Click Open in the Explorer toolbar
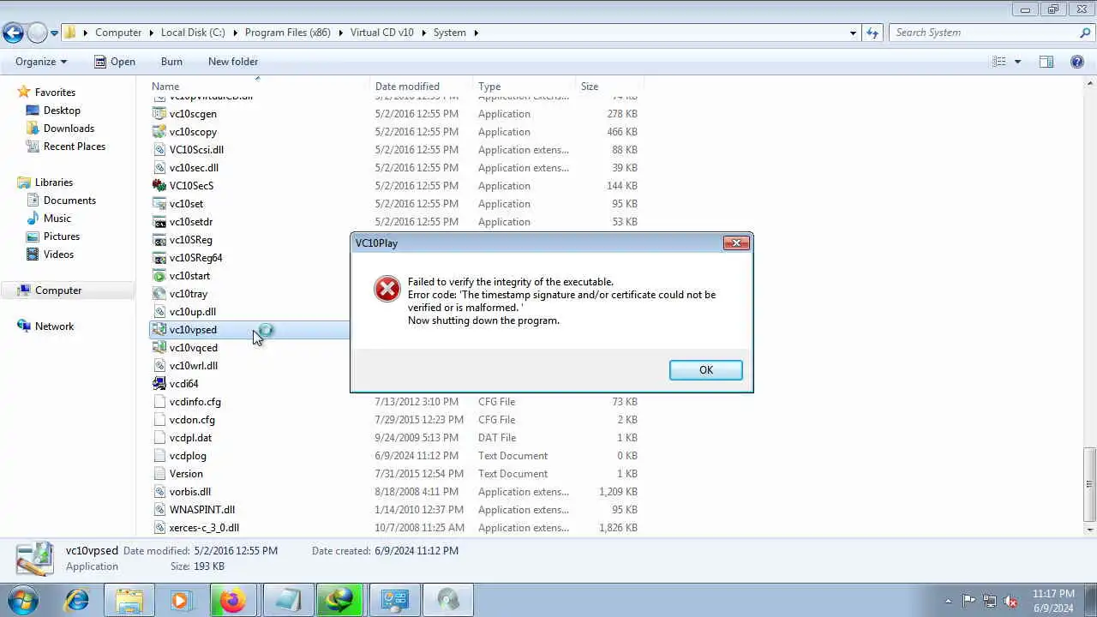 [114, 62]
